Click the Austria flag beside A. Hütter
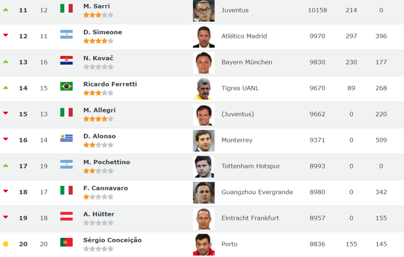Image resolution: width=404 pixels, height=257 pixels. click(x=66, y=216)
